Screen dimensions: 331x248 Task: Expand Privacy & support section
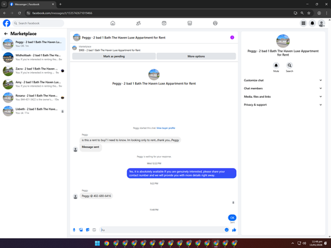(x=283, y=104)
